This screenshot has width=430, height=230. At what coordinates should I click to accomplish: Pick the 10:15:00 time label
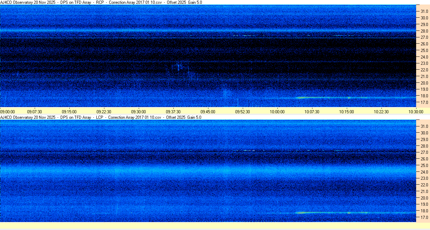(x=347, y=112)
